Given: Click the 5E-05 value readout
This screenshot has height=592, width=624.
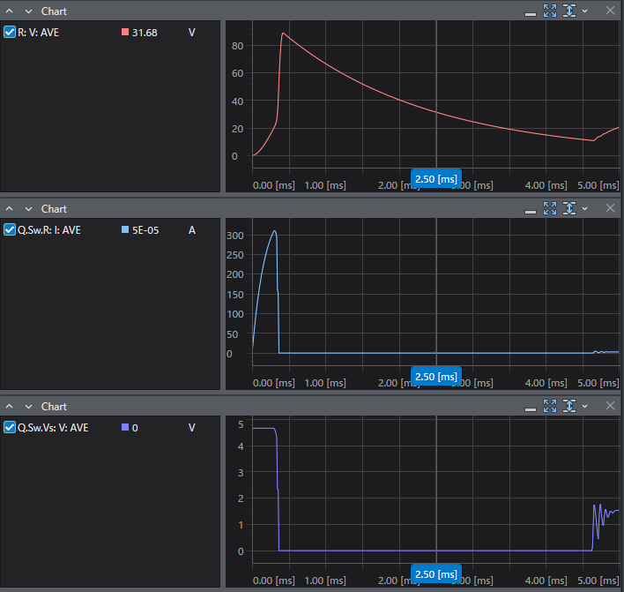Looking at the screenshot, I should (145, 230).
